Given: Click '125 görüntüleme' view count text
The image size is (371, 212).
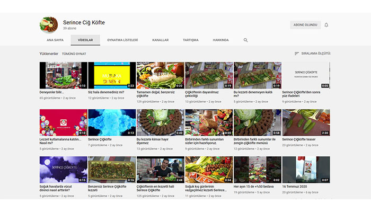Looking at the screenshot, I should (x=148, y=196).
